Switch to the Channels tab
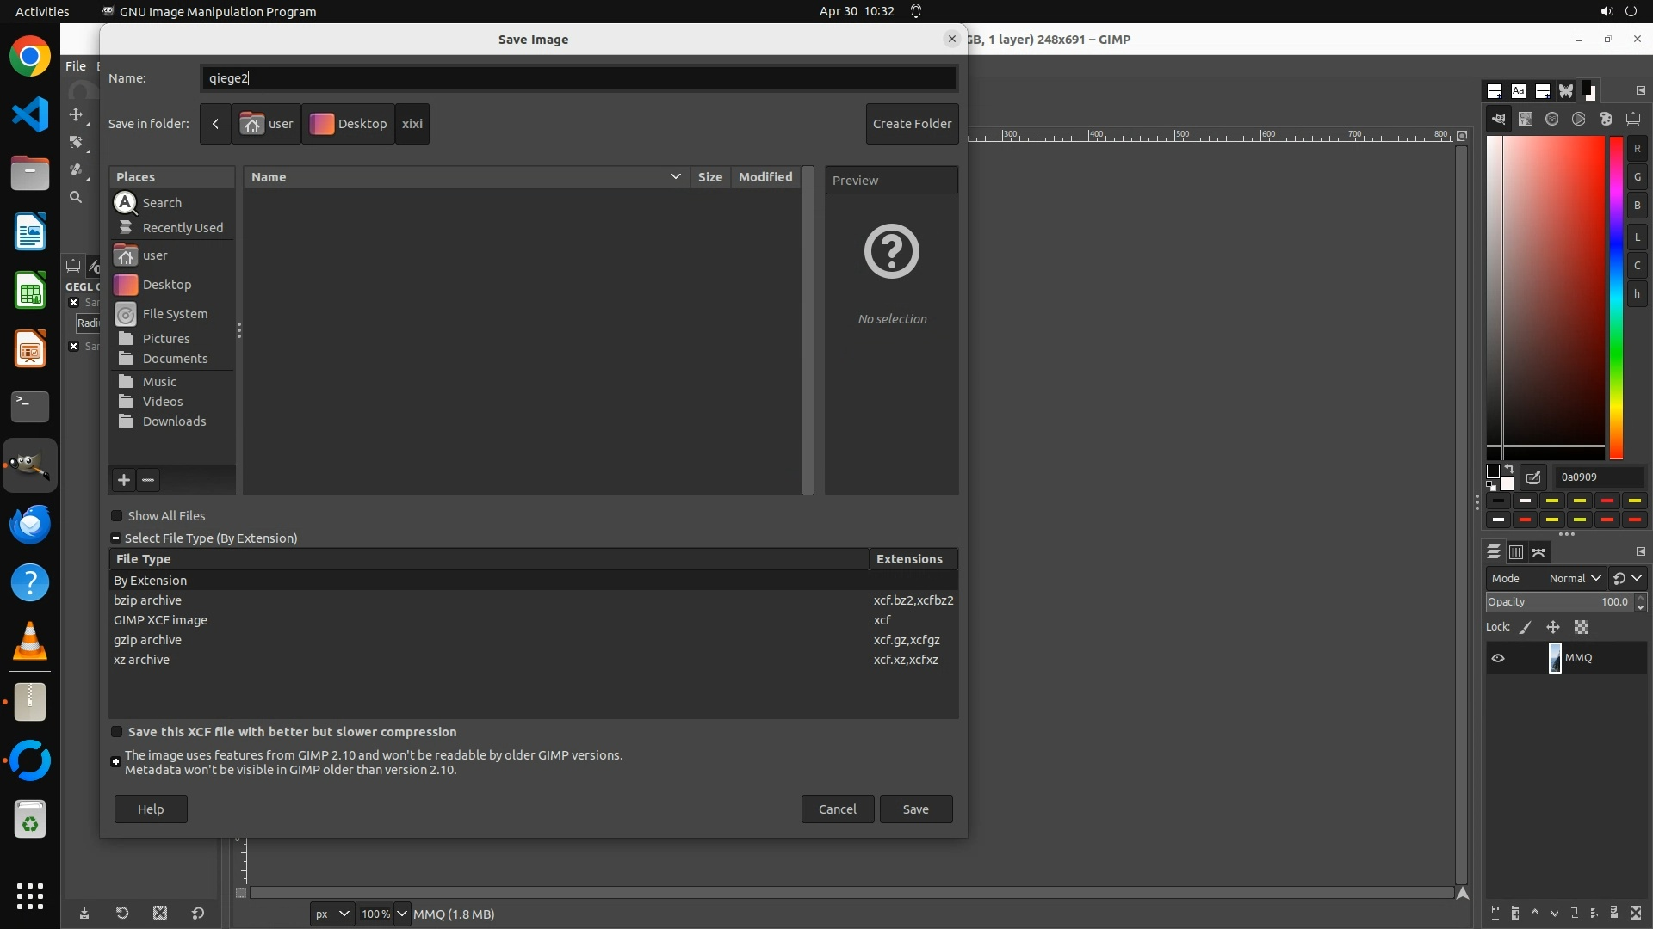This screenshot has height=929, width=1653. click(1516, 552)
